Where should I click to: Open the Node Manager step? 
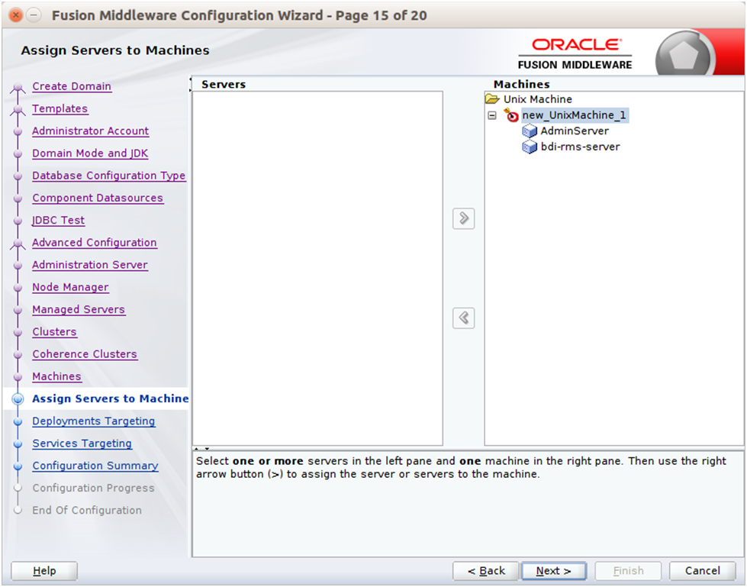click(x=70, y=287)
